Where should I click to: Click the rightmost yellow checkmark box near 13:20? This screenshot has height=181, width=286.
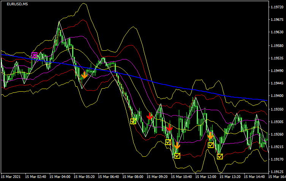pos(220,156)
